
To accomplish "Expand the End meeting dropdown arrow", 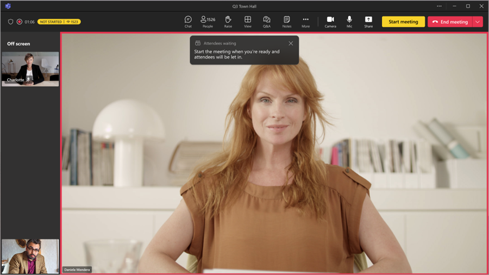I will coord(478,22).
